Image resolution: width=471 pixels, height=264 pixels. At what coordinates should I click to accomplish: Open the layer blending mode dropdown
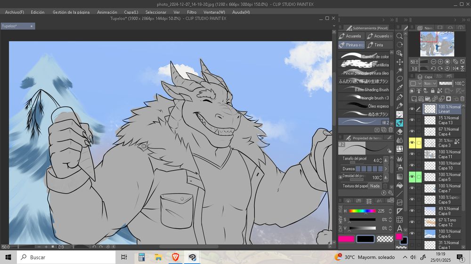pyautogui.click(x=430, y=83)
